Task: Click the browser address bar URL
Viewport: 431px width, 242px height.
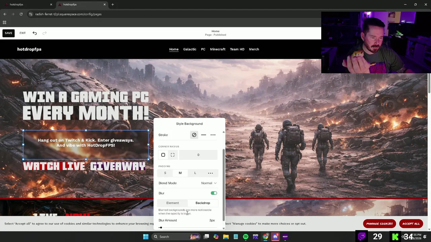Action: [x=68, y=14]
